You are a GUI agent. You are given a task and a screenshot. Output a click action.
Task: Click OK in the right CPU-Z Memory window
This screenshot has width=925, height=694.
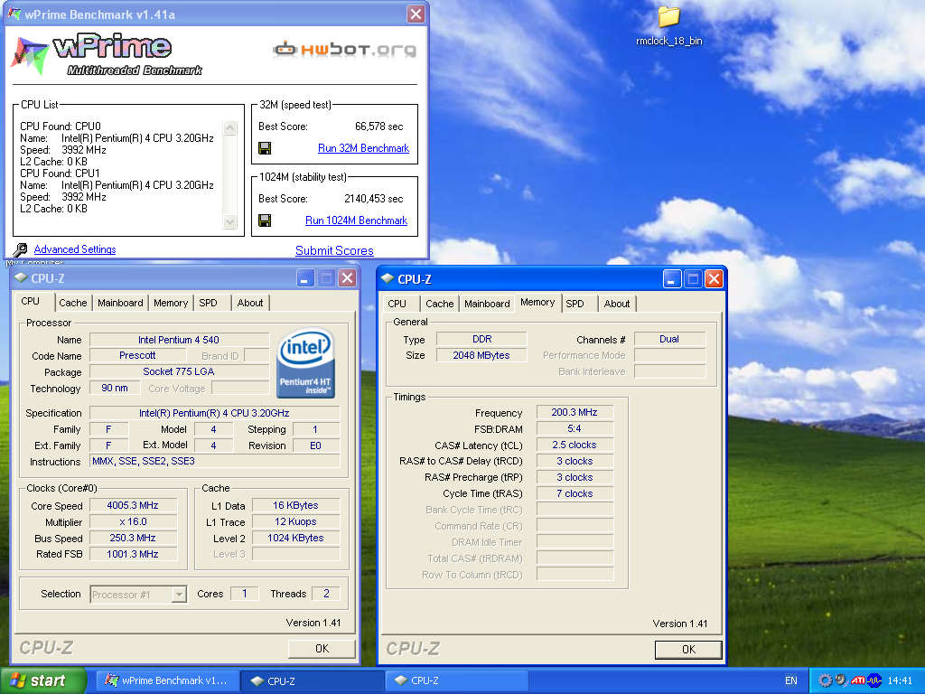688,649
